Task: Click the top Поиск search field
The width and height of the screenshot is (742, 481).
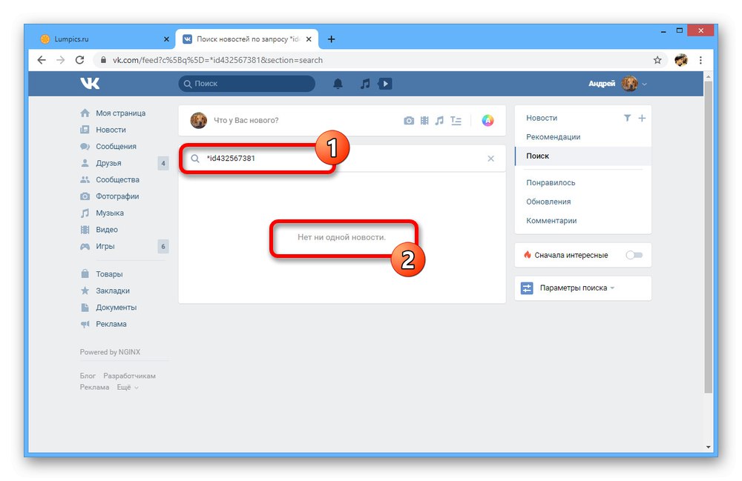Action: [246, 84]
